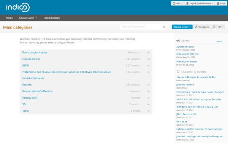Click arrow in INS2I row
This screenshot has height=143, width=228.
pyautogui.click(x=148, y=66)
